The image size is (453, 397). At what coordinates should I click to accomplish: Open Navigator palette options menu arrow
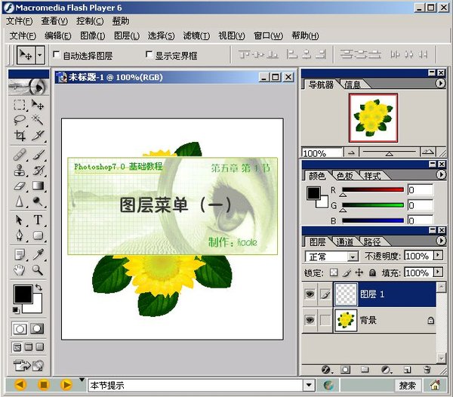coord(440,84)
